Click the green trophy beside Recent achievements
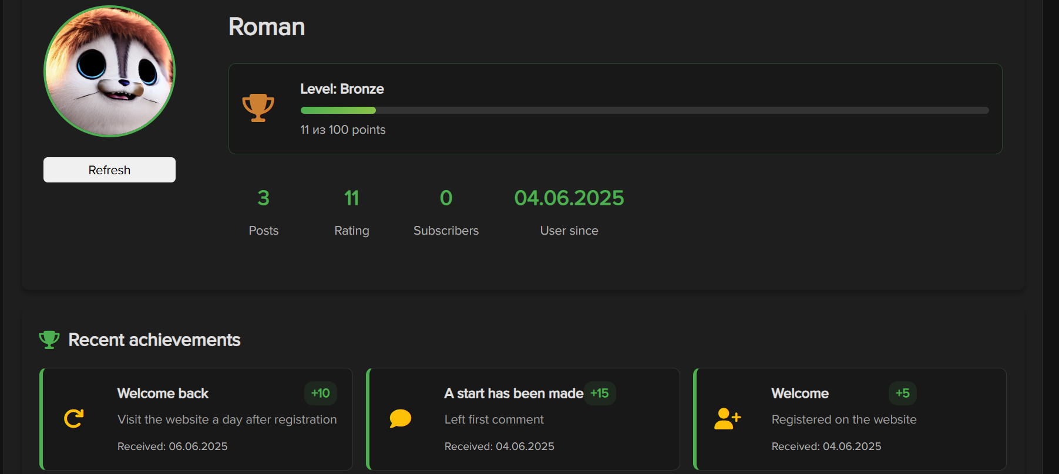Image resolution: width=1059 pixels, height=474 pixels. 49,340
